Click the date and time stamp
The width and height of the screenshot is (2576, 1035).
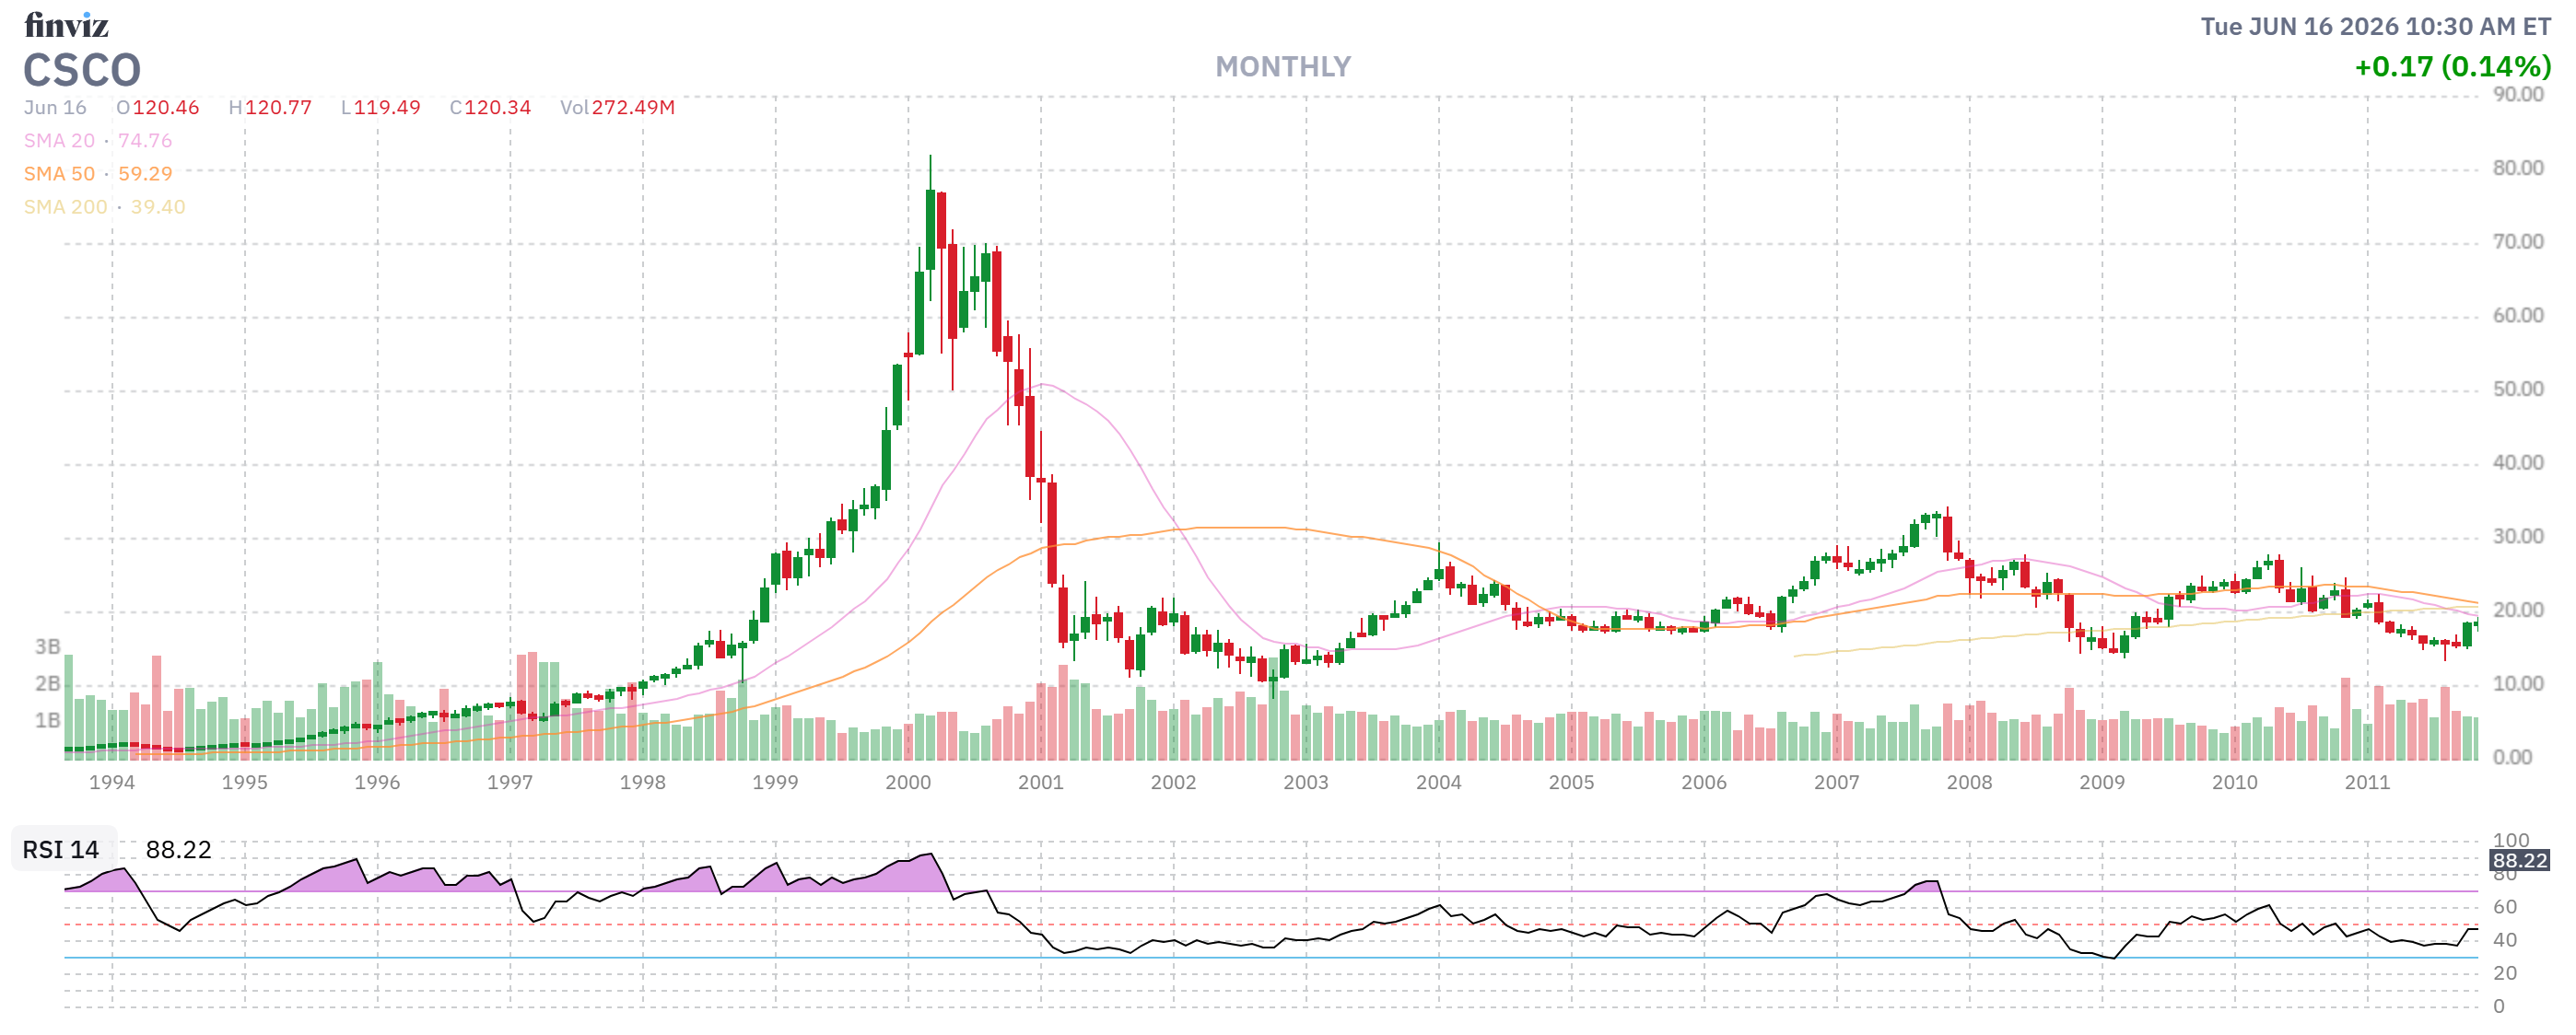[x=2375, y=26]
